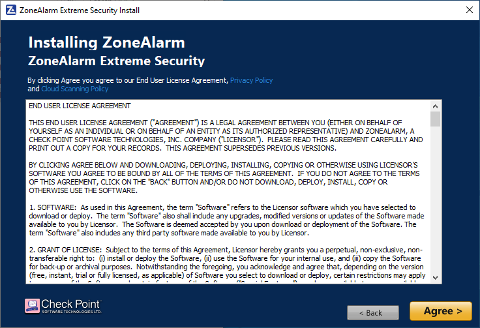Click the END USER LICENSE AGREEMENT heading

80,106
